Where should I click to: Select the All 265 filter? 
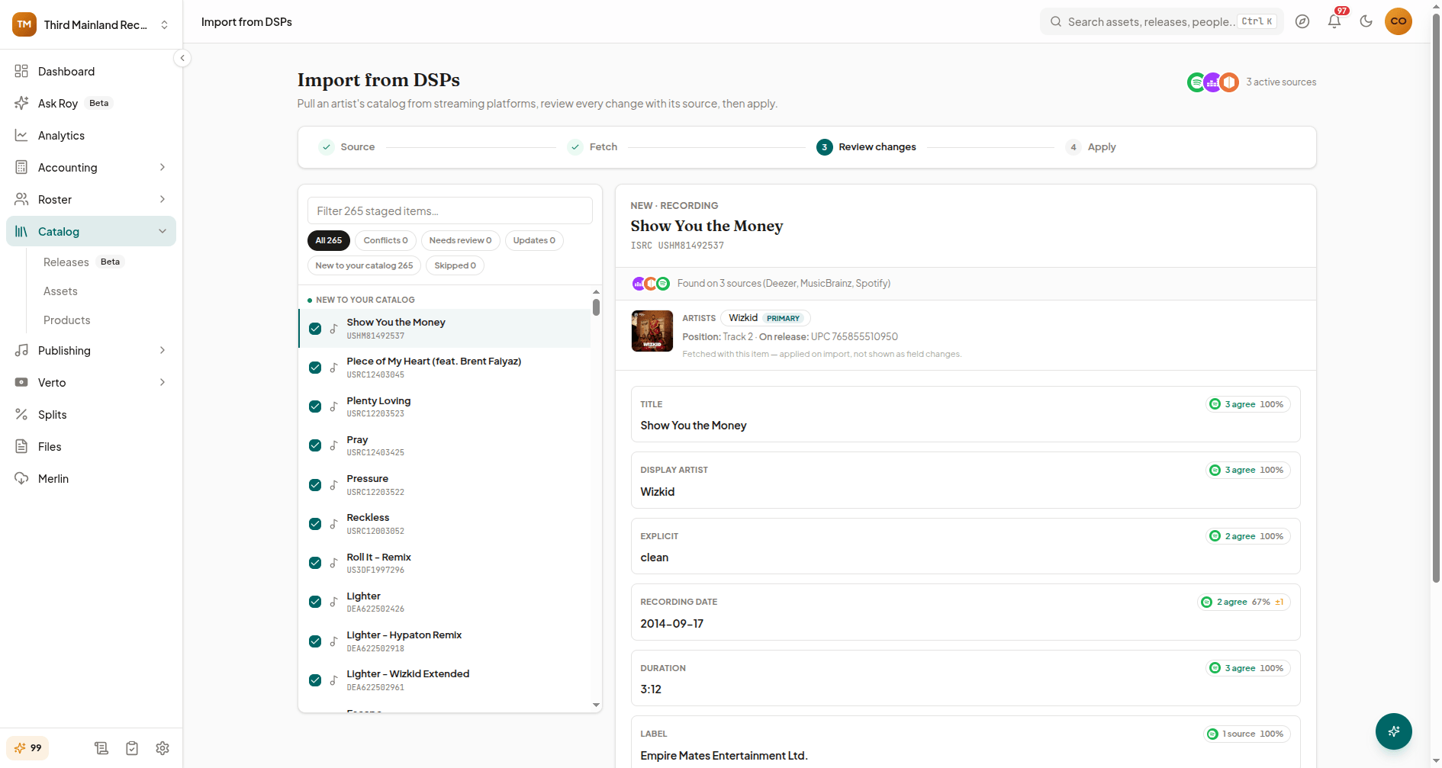[x=329, y=240]
